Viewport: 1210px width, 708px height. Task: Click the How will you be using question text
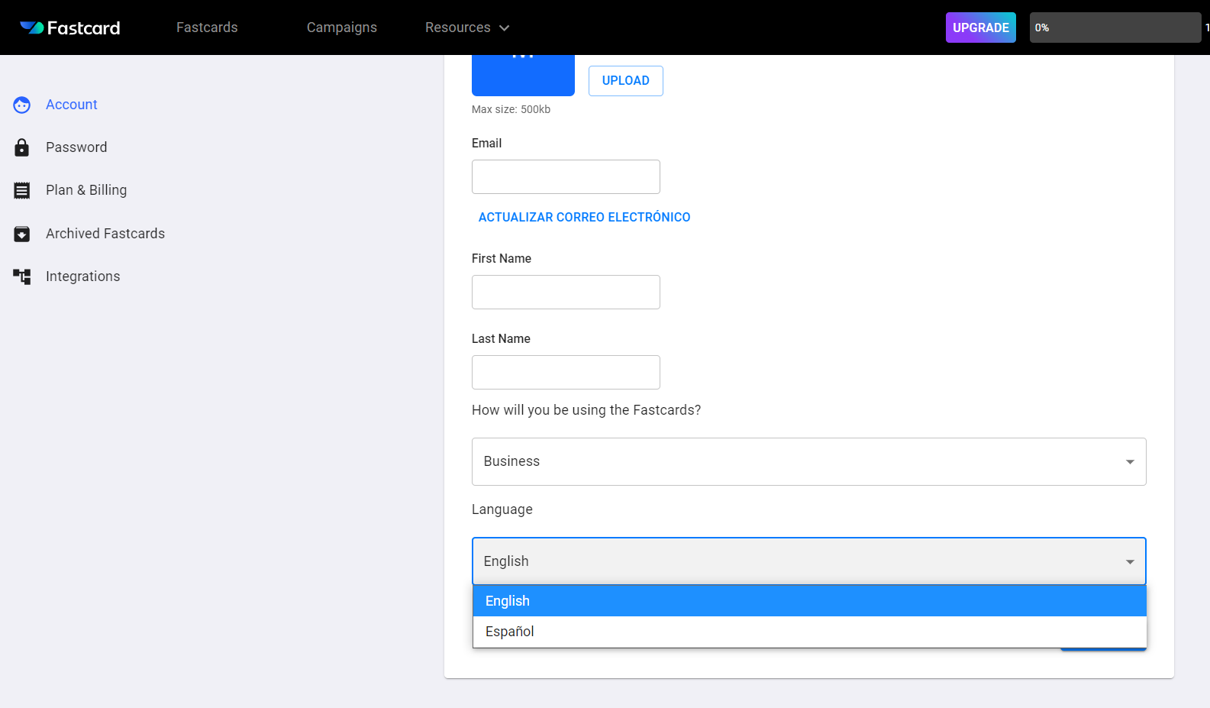[586, 410]
